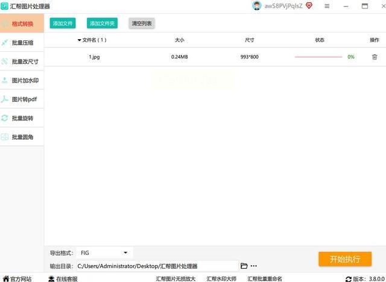Switch to 图片加水印 tab

(22, 80)
